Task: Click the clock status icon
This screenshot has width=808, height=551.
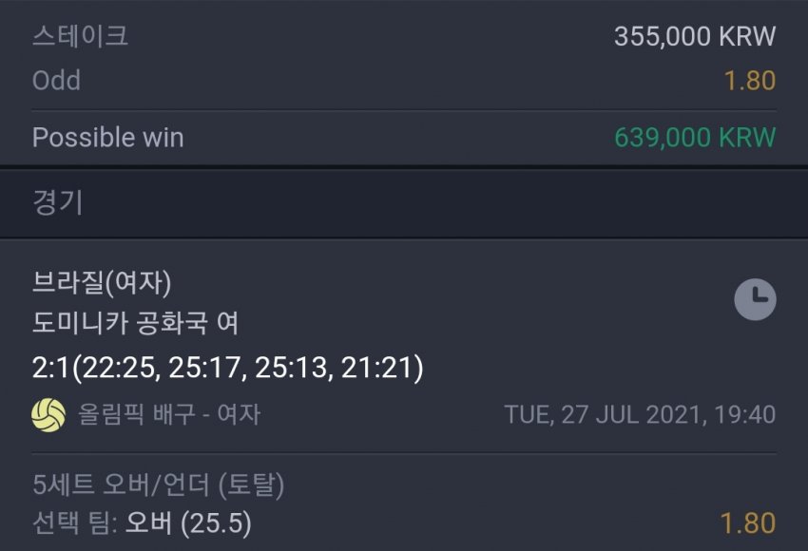Action: coord(755,301)
